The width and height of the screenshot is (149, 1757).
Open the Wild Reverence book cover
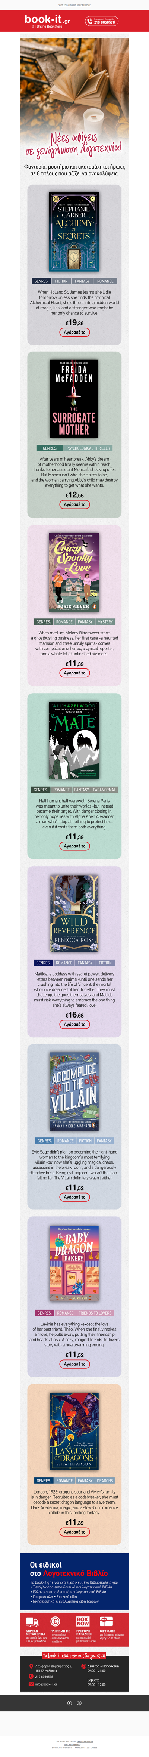[74, 914]
